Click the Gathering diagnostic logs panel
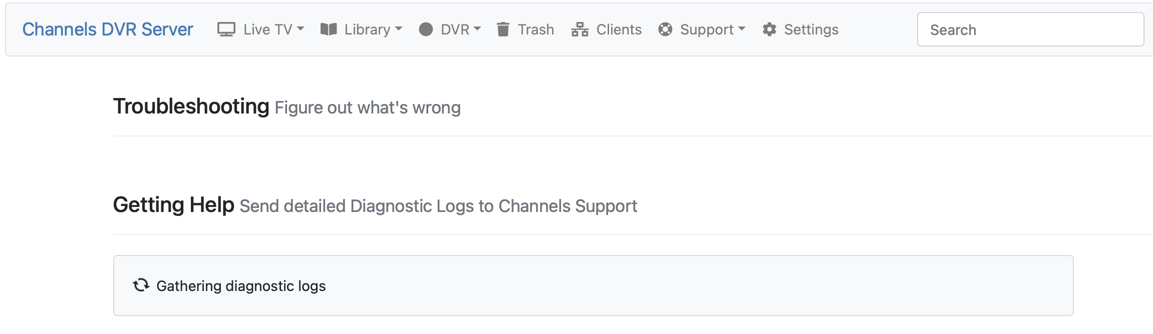 tap(593, 285)
